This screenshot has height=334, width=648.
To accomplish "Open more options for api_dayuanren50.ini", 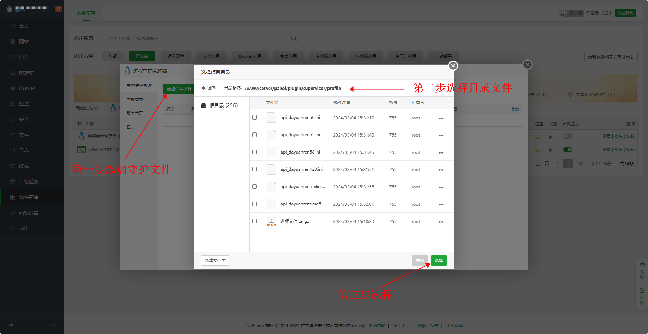I will tap(441, 118).
